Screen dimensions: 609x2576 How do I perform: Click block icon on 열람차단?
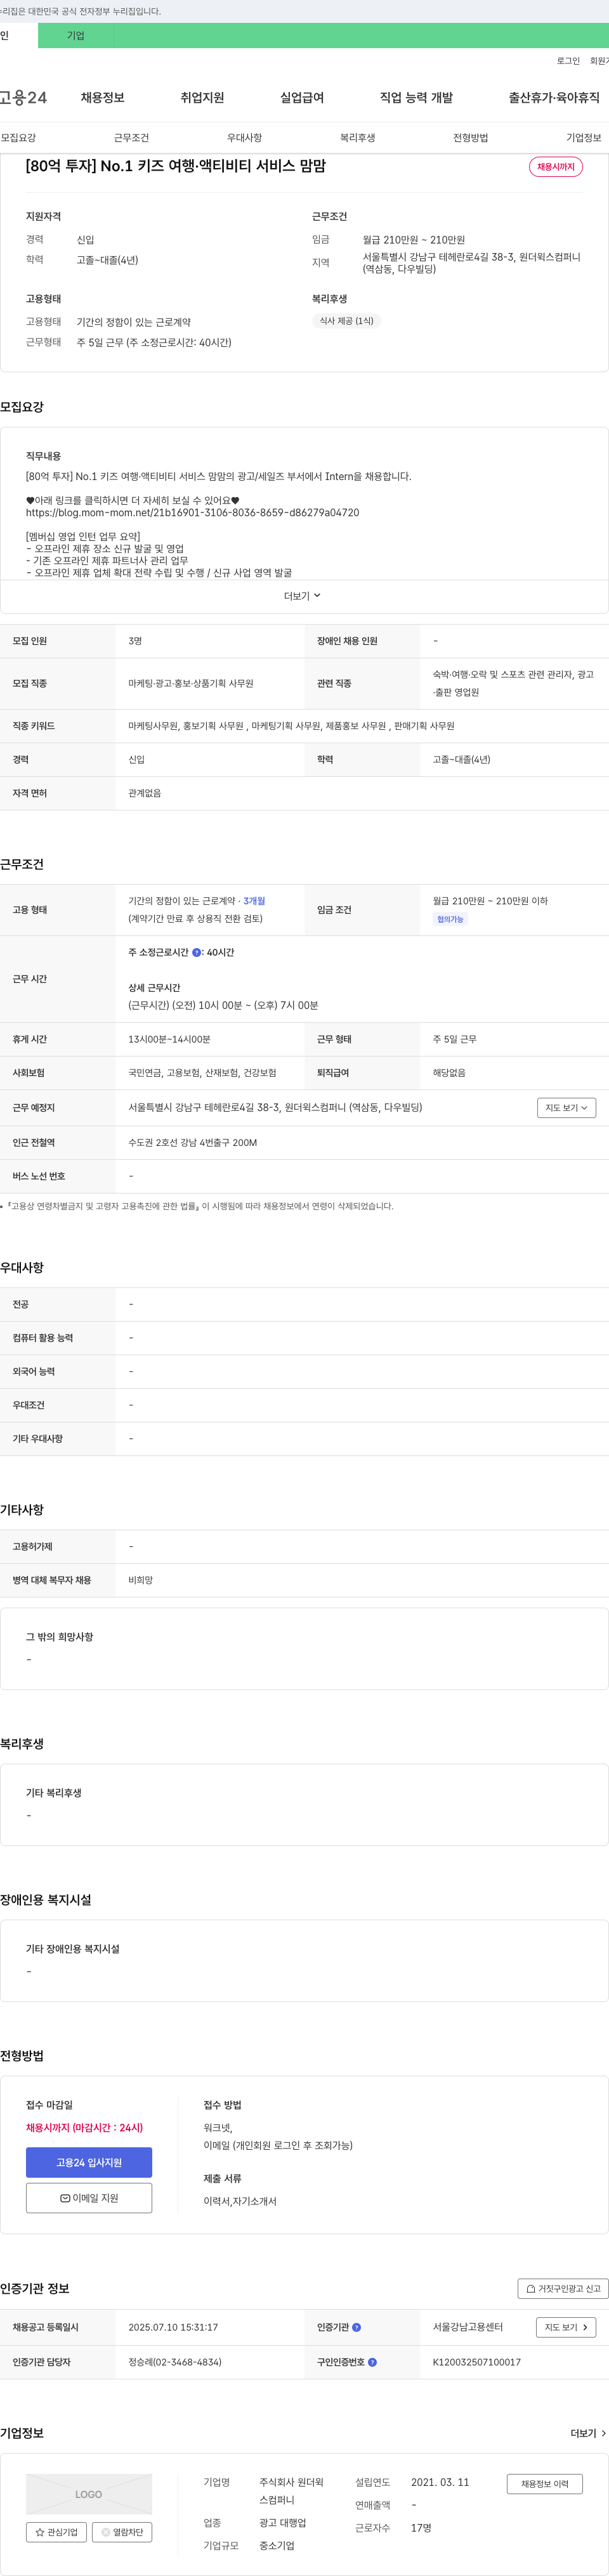tap(106, 2532)
